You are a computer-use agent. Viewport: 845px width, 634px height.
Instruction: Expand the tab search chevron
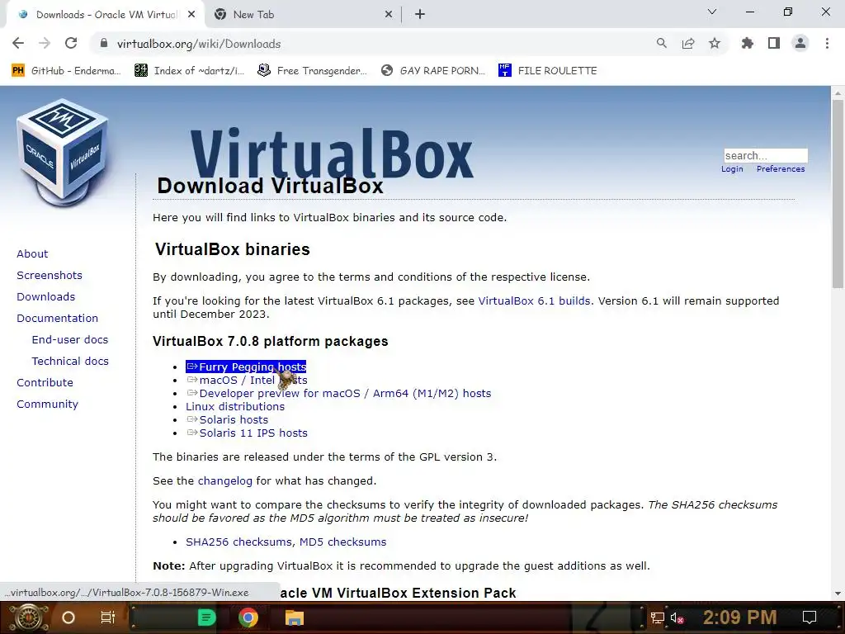(x=711, y=12)
